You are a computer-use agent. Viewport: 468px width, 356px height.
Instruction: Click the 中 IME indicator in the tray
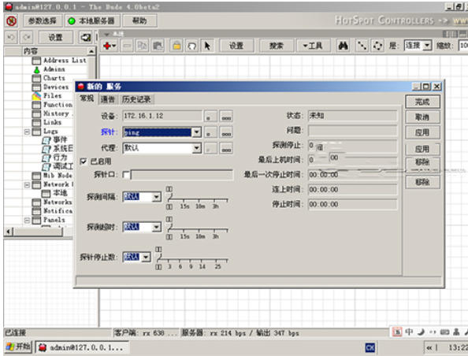409,332
